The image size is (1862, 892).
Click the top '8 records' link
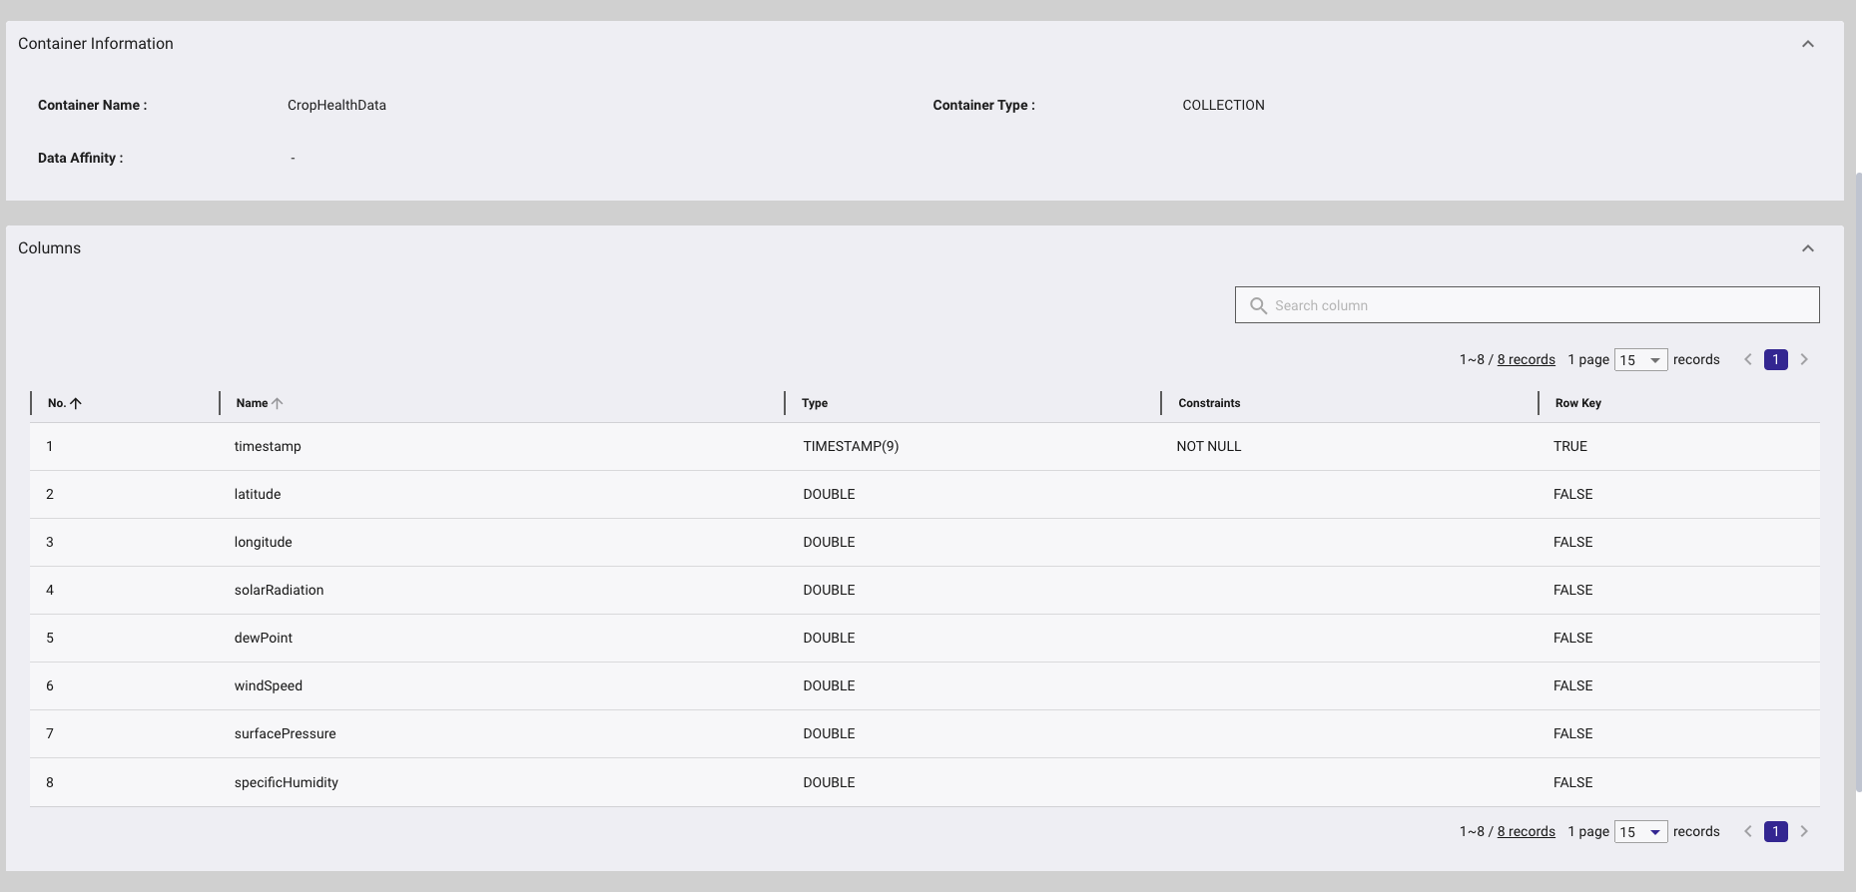[1526, 360]
